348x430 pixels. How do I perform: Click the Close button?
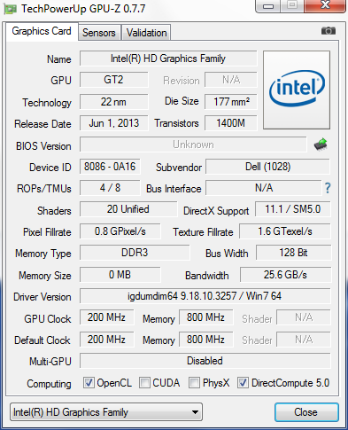[306, 412]
